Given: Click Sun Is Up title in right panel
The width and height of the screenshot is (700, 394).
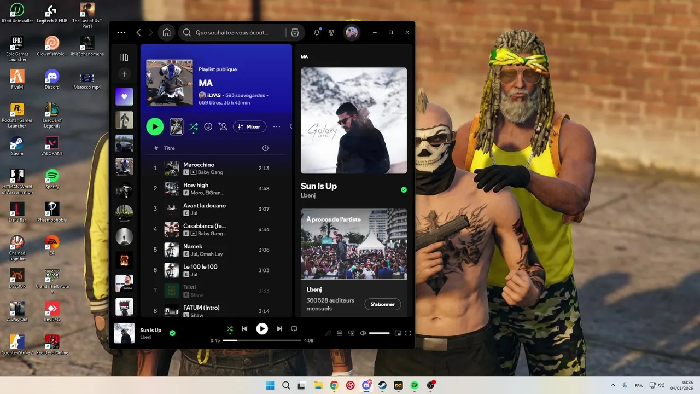Looking at the screenshot, I should [319, 186].
